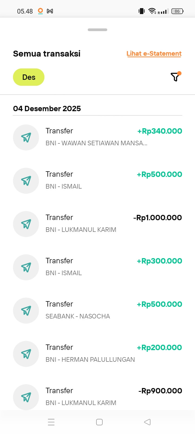Open the +Rp200.000 HERMAN PALULLUNGAN transaction
The image size is (195, 434).
coord(97,354)
